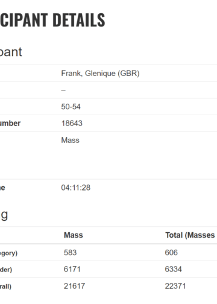
Task: Click gender total value 6334
Action: (x=173, y=269)
